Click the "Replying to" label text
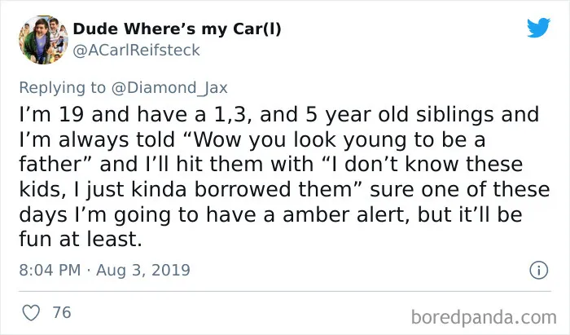570x335 pixels. point(62,88)
